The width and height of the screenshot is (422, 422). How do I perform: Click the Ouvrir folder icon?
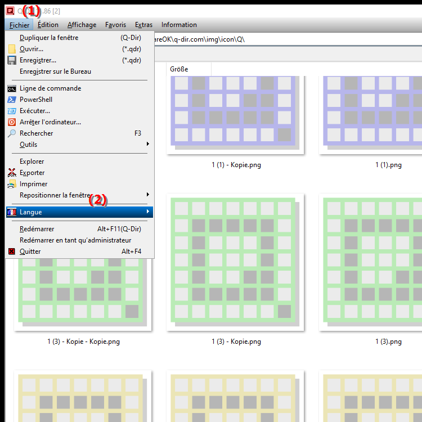click(x=12, y=49)
